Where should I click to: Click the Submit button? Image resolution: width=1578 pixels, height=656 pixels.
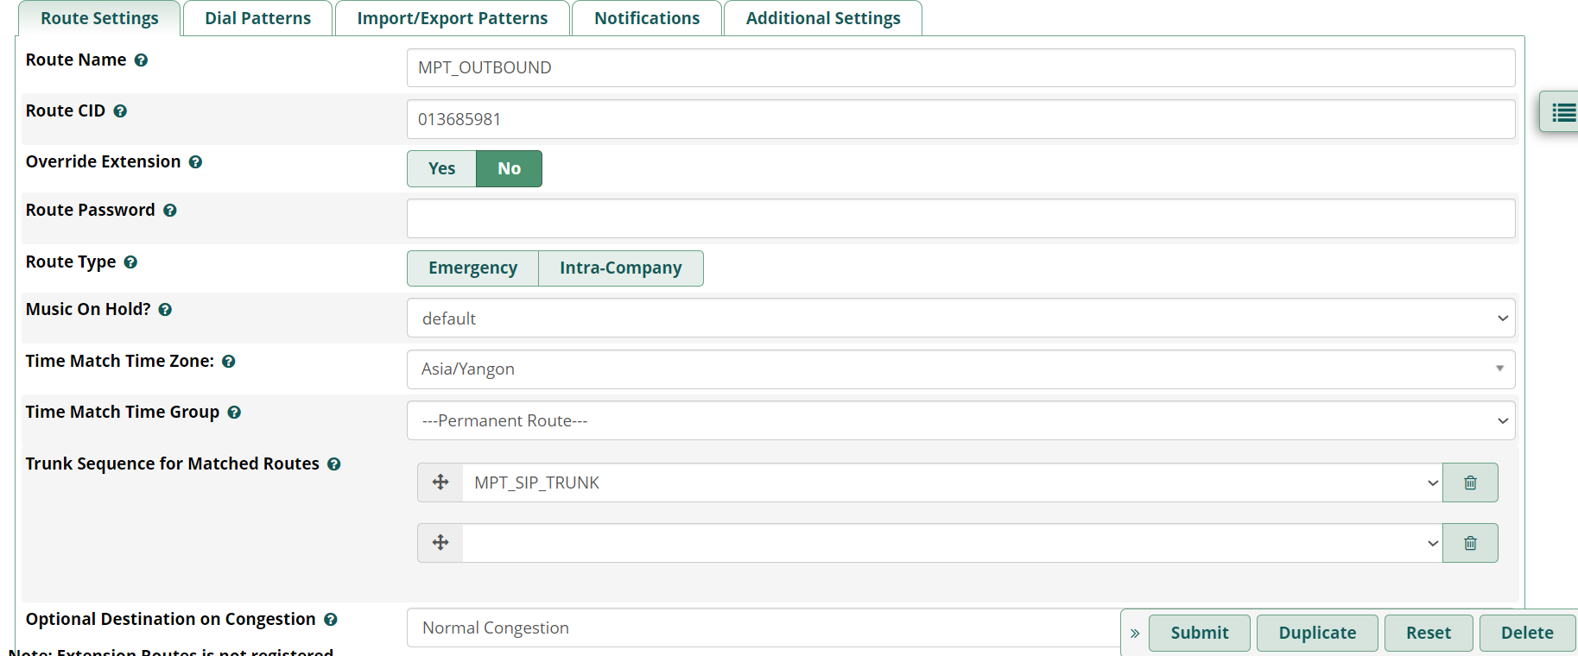[1199, 633]
